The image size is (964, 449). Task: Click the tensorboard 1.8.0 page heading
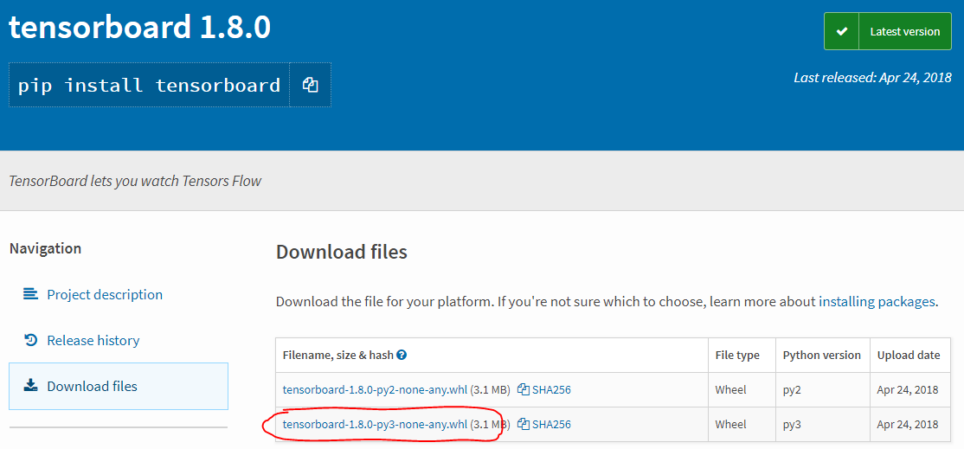(x=140, y=28)
